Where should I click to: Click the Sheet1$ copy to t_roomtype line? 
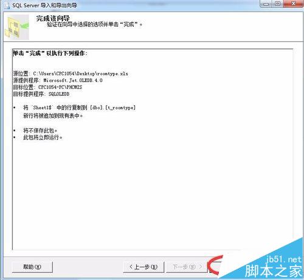coord(79,108)
